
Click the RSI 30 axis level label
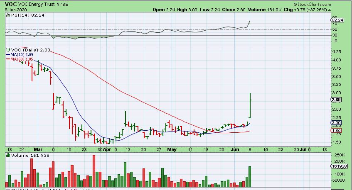click(335, 35)
